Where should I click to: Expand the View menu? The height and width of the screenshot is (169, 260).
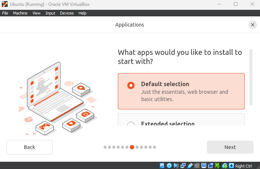tap(36, 13)
